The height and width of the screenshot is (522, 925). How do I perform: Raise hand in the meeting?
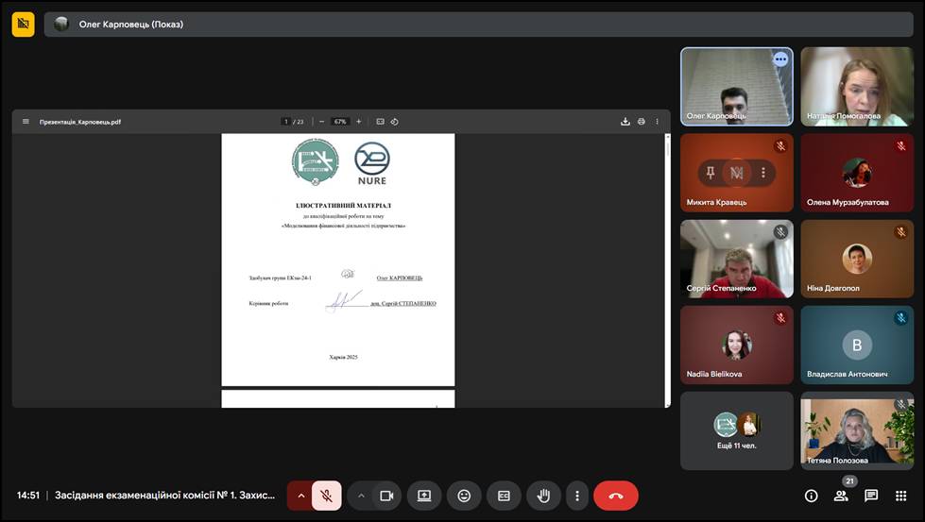tap(543, 496)
